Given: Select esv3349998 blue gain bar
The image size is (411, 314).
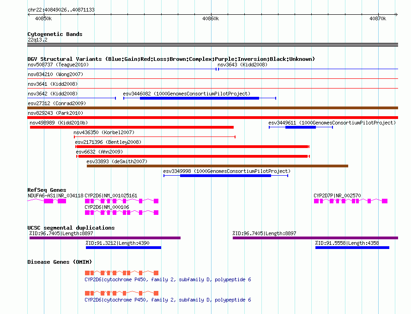Looking at the screenshot, I should 226,176.
